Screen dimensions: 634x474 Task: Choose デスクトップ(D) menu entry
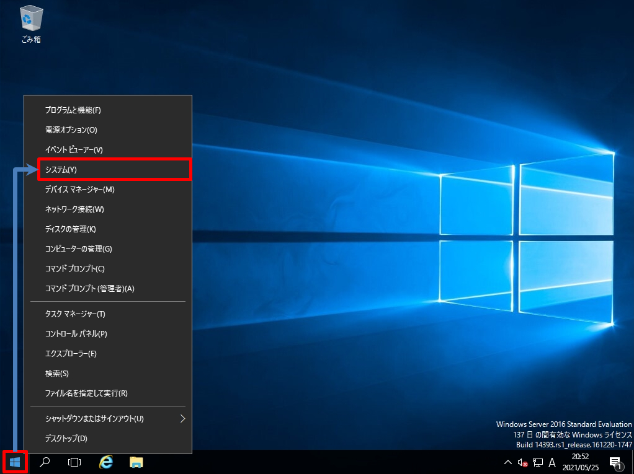click(x=108, y=438)
